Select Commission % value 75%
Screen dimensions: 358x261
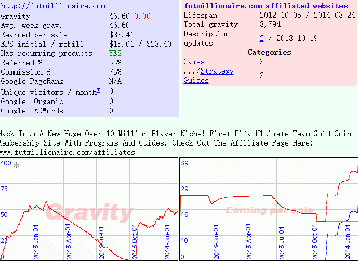click(115, 72)
